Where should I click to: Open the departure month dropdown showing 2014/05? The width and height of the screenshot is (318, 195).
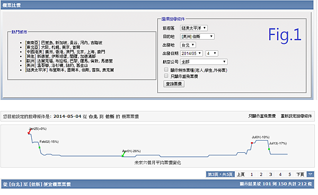point(191,53)
